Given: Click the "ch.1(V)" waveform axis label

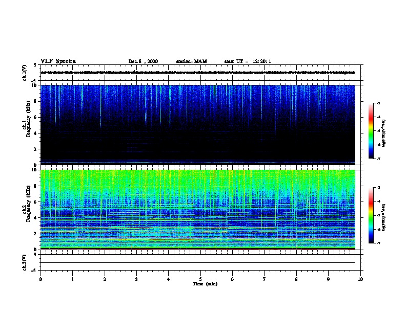Looking at the screenshot, I should click(24, 73).
